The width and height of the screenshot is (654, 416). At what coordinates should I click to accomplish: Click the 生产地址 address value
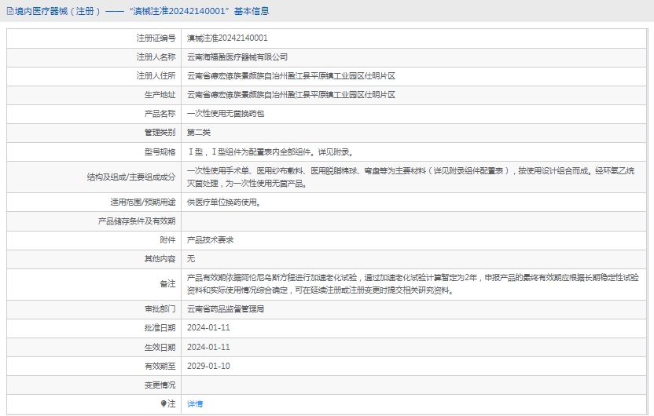[291, 95]
